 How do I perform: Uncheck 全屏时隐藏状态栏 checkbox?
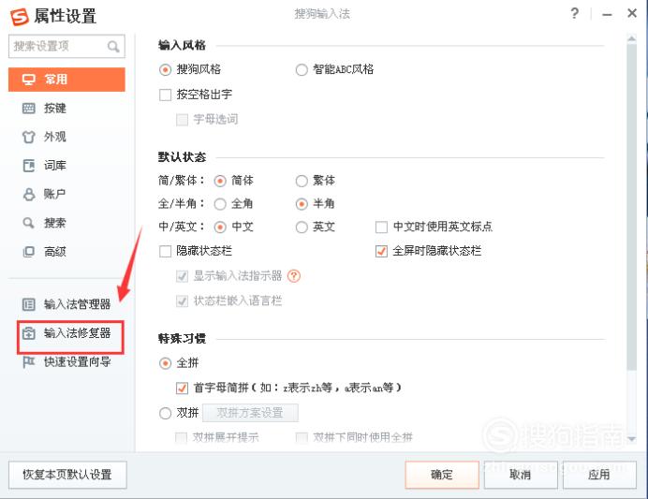pos(381,251)
